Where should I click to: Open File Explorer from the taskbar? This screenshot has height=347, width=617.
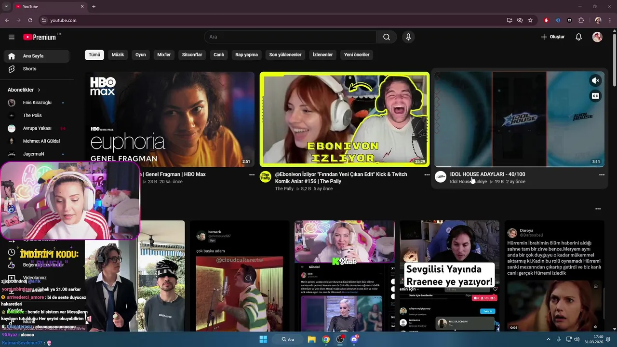(312, 339)
